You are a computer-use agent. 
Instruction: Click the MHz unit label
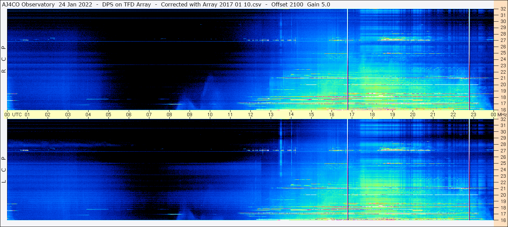tap(502, 115)
